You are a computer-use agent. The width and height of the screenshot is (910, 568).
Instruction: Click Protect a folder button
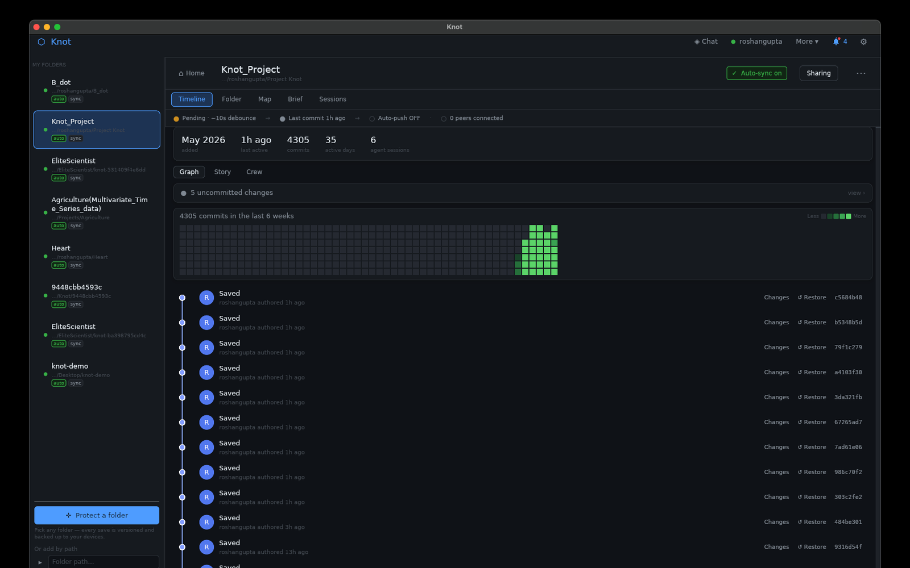97,515
